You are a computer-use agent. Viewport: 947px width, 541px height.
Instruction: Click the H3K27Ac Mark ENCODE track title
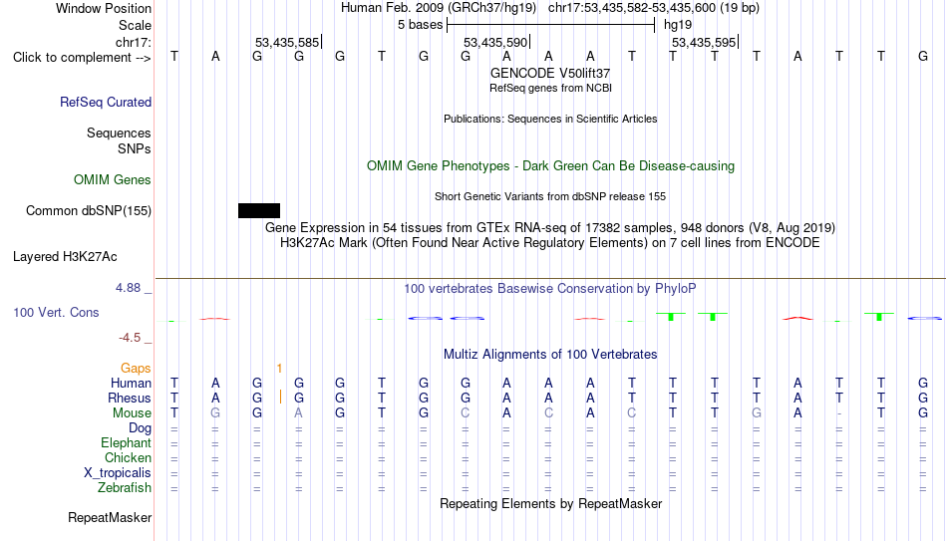point(550,243)
